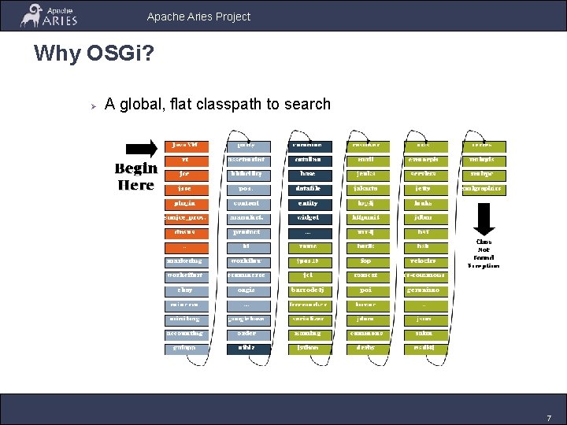The width and height of the screenshot is (567, 425).
Task: Select the 'Why OSGi?' slide title
Action: click(94, 54)
